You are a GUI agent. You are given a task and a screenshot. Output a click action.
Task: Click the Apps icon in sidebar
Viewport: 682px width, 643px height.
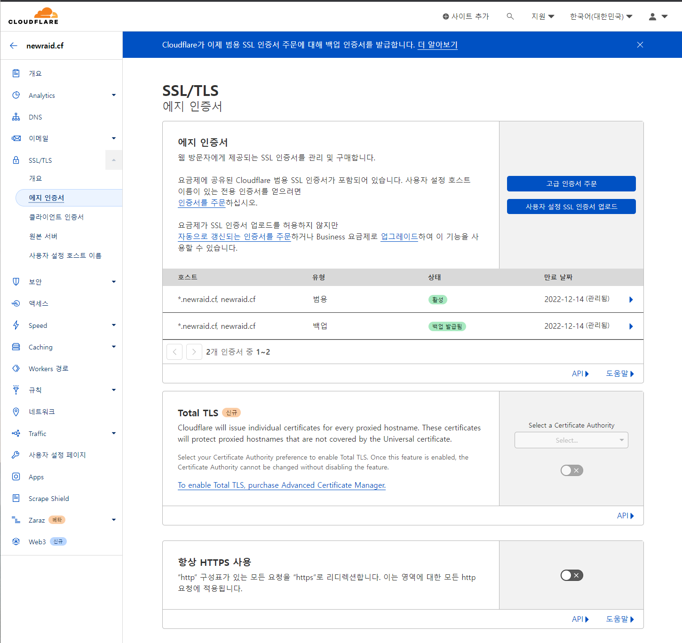pos(16,476)
